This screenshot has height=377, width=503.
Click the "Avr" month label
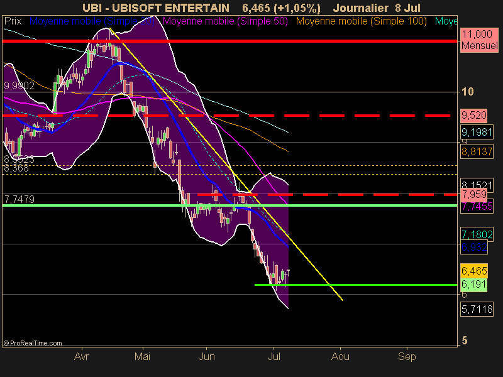(x=82, y=356)
